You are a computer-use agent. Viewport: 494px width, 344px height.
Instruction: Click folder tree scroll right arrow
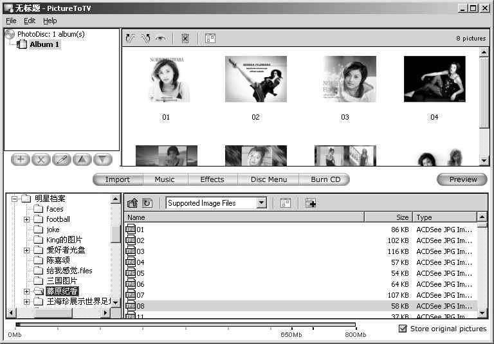coord(105,312)
